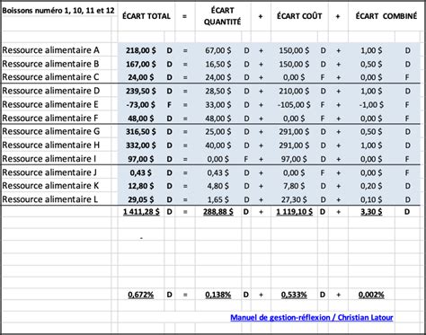Open the Manuel de gestion-réflexion / Christian Latour link

(312, 318)
